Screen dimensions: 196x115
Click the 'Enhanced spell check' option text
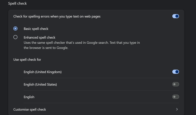(x=39, y=37)
